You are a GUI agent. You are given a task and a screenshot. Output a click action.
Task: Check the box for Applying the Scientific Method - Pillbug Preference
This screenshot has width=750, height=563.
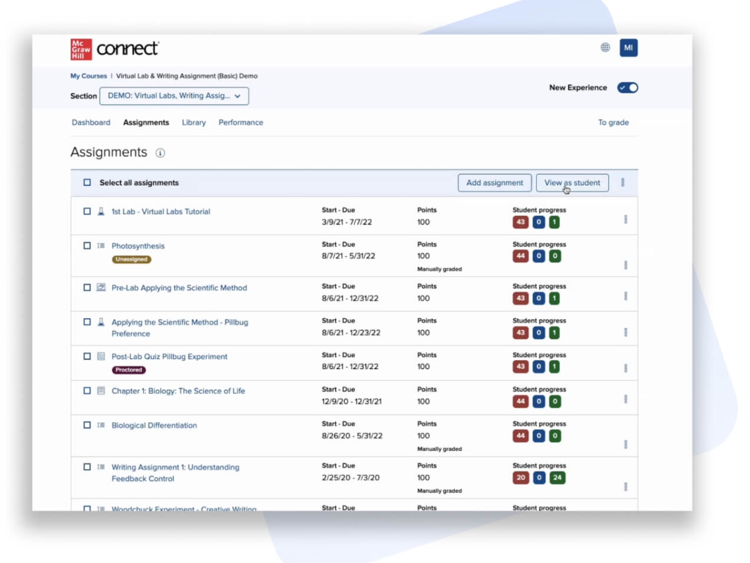(x=87, y=322)
